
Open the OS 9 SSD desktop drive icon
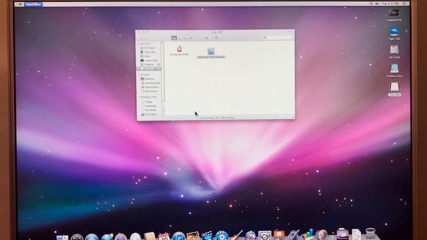394,50
